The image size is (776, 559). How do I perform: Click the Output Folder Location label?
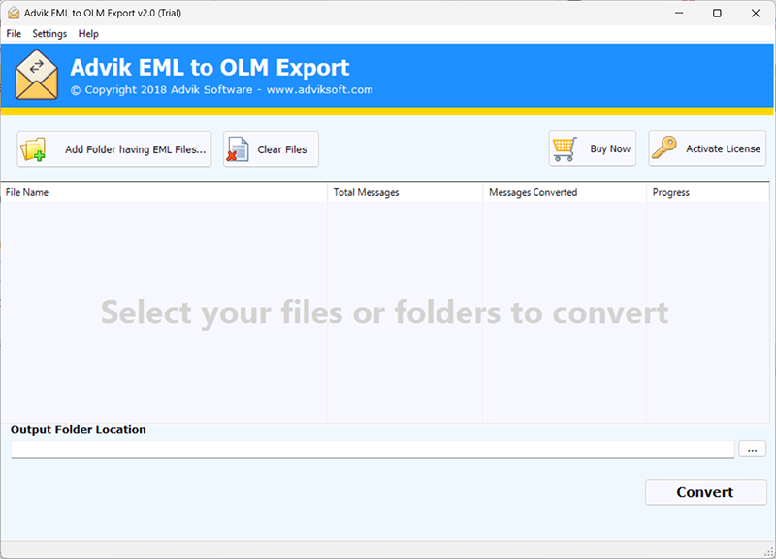tap(79, 429)
